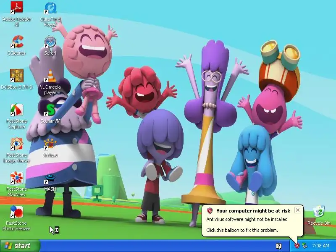Click the MASH desktop shortcut
The image size is (336, 252).
[x=50, y=178]
